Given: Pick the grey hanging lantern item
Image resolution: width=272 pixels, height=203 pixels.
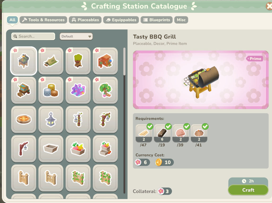Looking at the screenshot, I should coord(51,120).
